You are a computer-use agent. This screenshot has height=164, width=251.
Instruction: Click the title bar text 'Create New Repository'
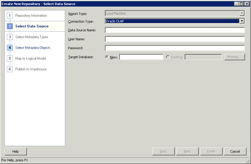(x=21, y=4)
